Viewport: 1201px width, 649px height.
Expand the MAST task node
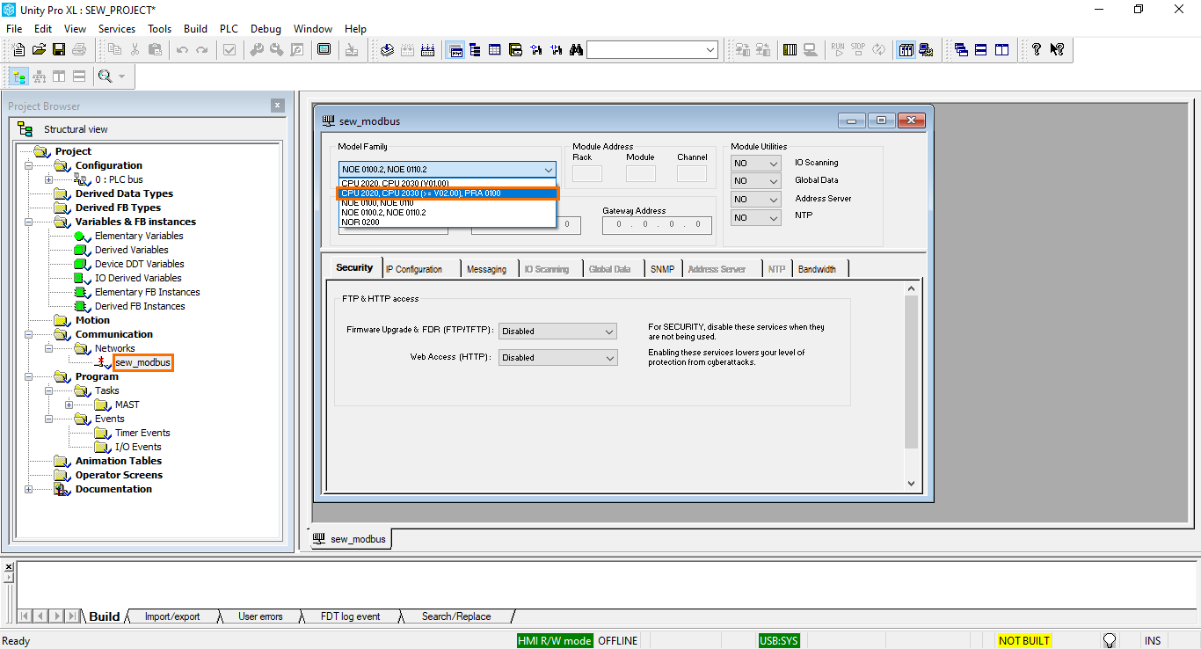click(69, 405)
